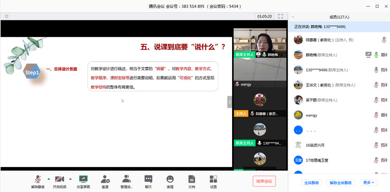Click the 结束会议 end meeting button
This screenshot has height=192, width=390.
click(x=264, y=181)
